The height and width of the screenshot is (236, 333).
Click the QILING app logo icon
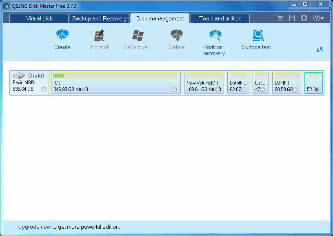(7, 6)
